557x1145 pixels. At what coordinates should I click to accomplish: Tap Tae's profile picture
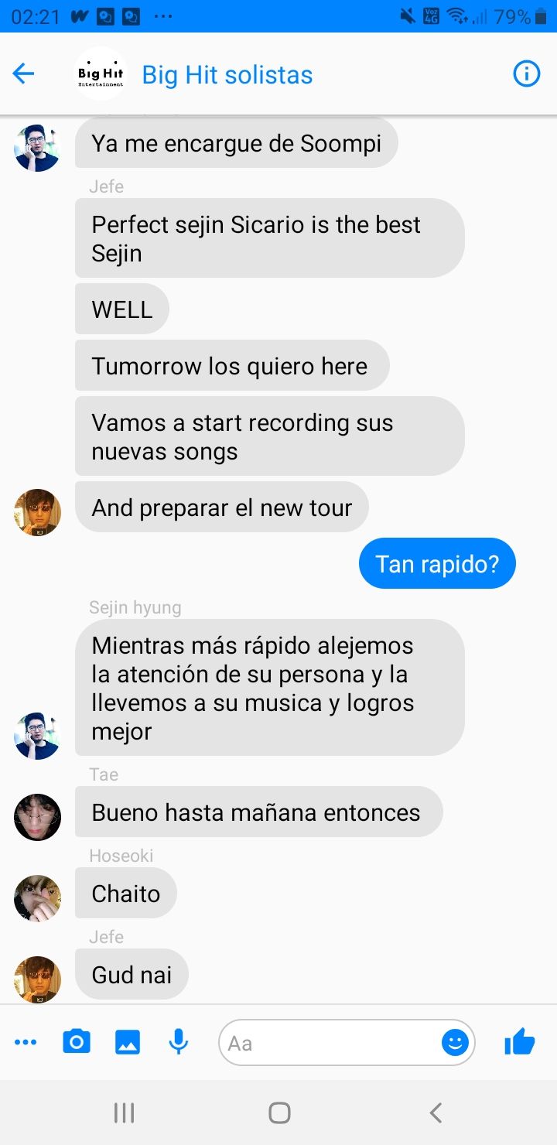coord(37,817)
